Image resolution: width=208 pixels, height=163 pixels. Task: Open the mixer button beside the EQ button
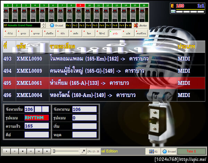pos(169,151)
